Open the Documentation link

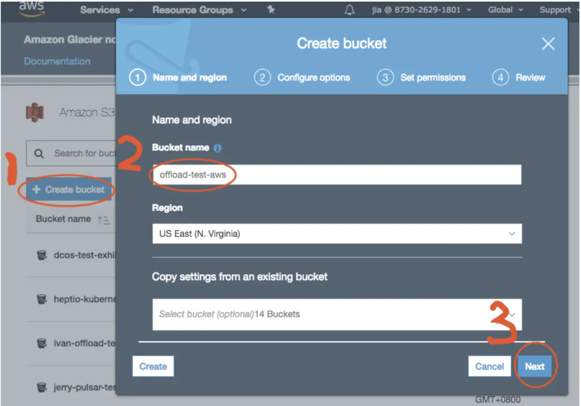coord(57,61)
